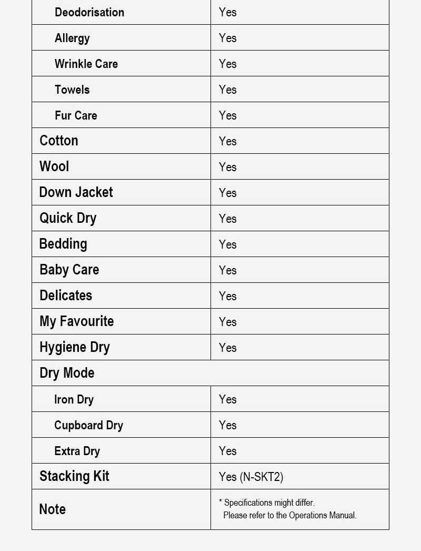Click the Down Jacket heading

(x=76, y=192)
